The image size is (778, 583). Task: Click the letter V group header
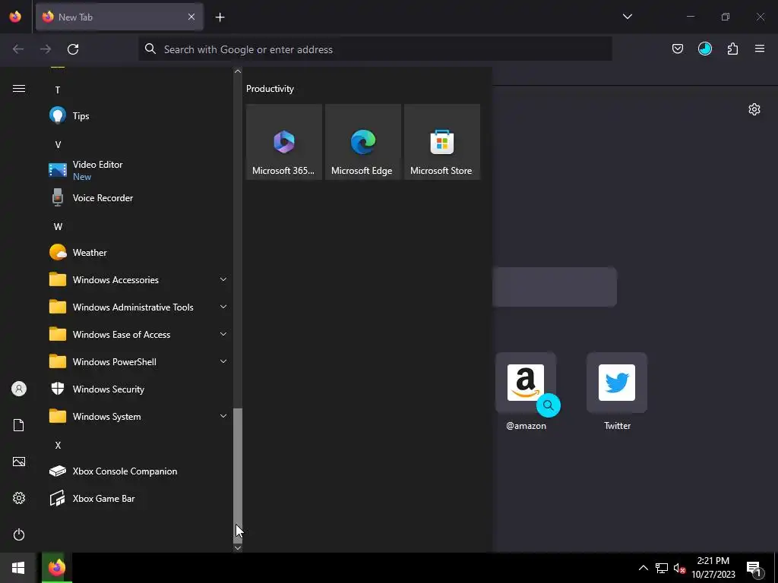tap(58, 145)
